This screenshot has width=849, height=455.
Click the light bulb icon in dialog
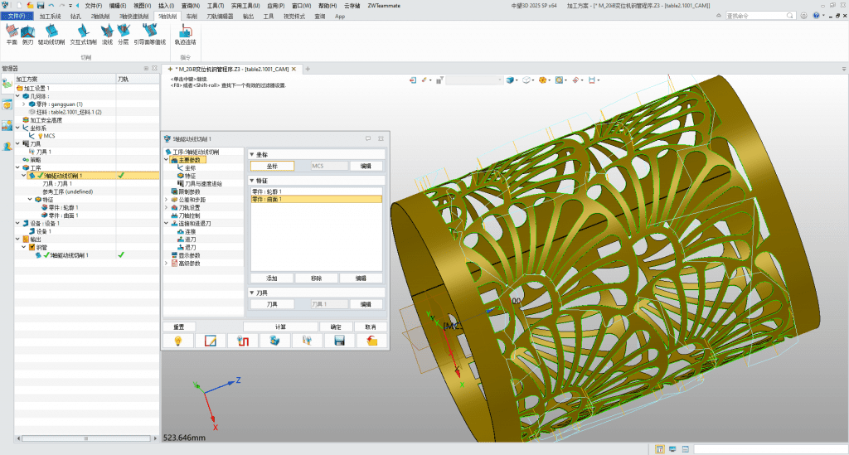click(178, 341)
